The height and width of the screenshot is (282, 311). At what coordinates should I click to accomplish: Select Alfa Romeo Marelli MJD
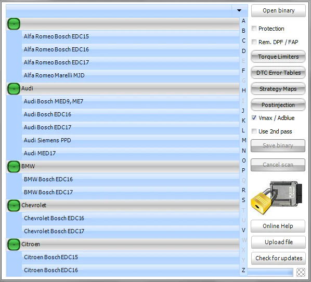pyautogui.click(x=131, y=75)
